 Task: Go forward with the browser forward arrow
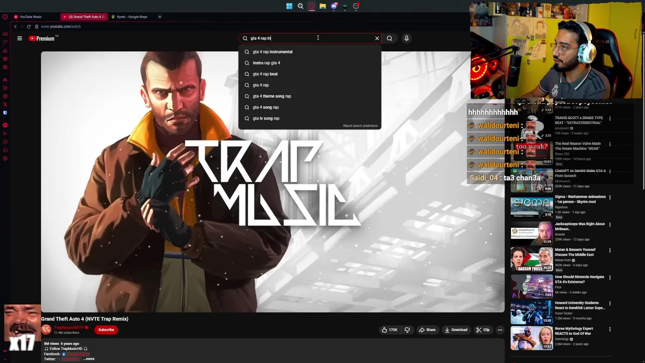pos(22,26)
